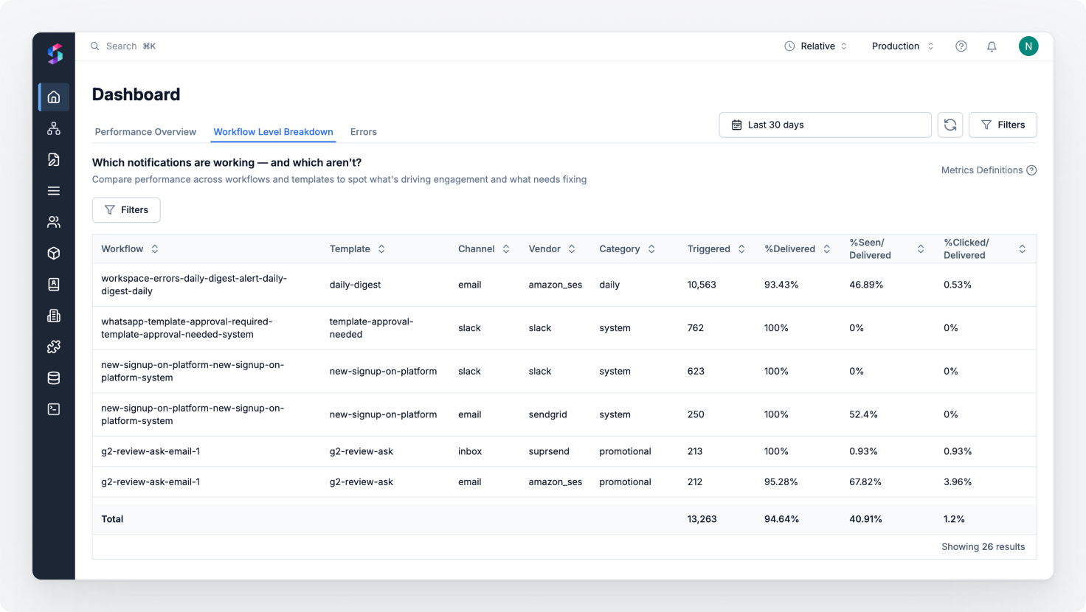This screenshot has width=1086, height=612.
Task: Click the Filters button beside refresh
Action: pos(1003,125)
